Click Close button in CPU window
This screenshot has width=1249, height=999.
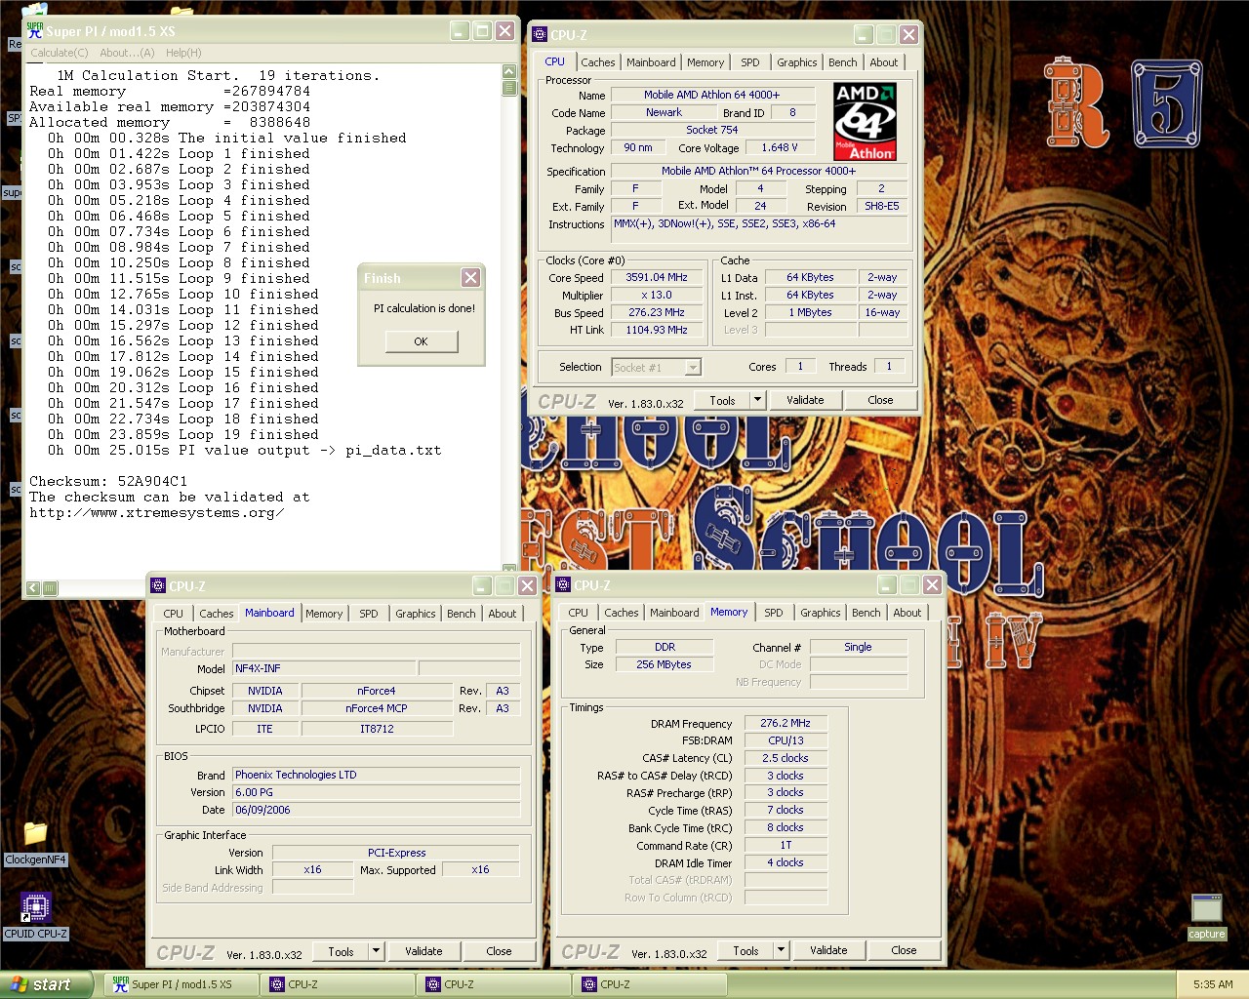[x=880, y=400]
